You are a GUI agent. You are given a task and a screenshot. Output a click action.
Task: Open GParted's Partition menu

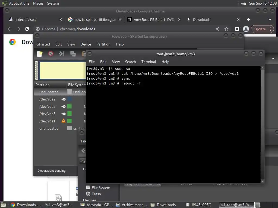(103, 44)
